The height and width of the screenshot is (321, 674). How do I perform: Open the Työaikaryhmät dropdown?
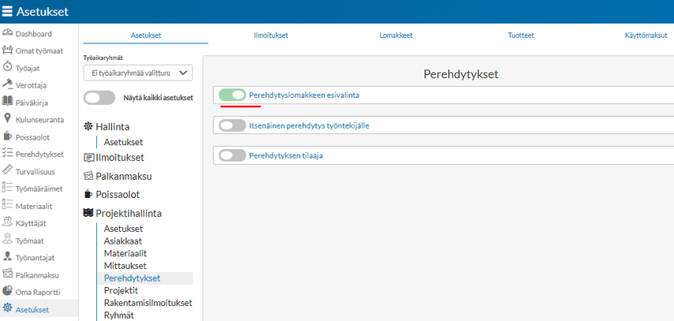(x=138, y=73)
